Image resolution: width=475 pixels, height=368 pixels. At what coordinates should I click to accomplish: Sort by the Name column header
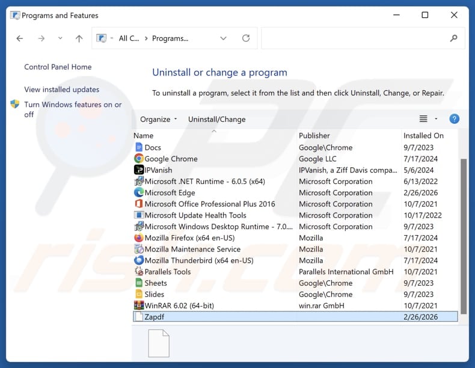[x=143, y=136]
